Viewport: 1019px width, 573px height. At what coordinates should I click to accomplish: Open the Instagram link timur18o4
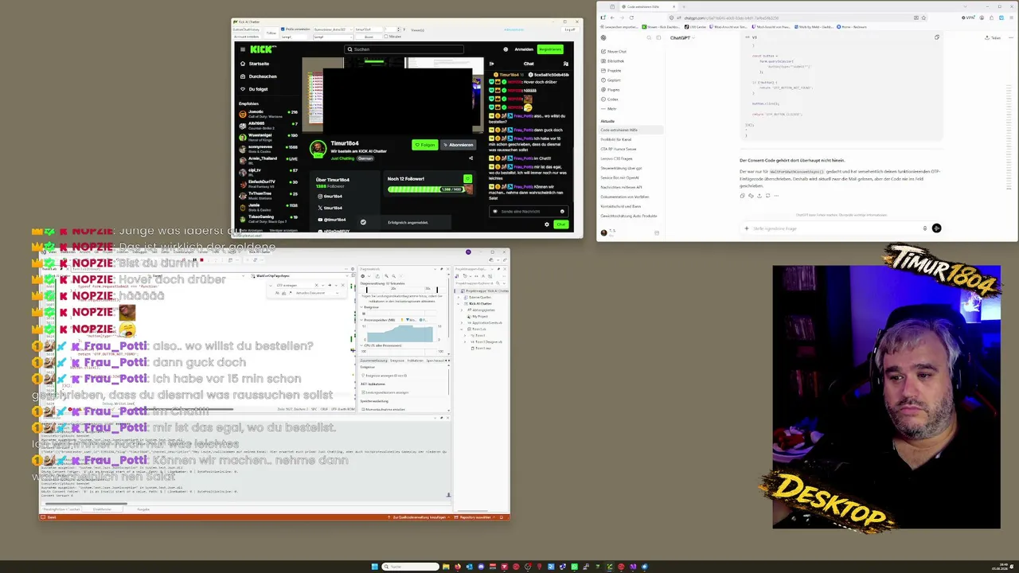[x=330, y=197]
